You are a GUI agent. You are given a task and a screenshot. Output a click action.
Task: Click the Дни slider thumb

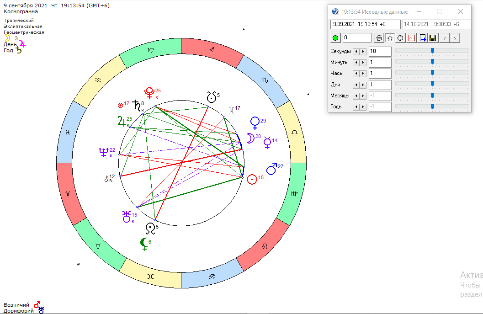pyautogui.click(x=432, y=84)
